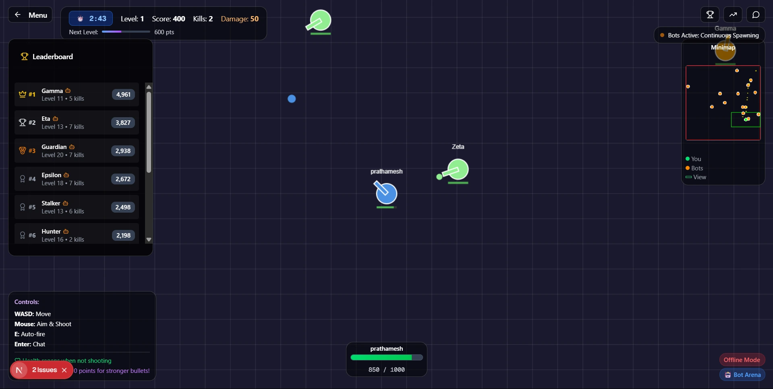Select Guardian's third-place leaderboard row
The width and height of the screenshot is (773, 389).
tap(77, 151)
